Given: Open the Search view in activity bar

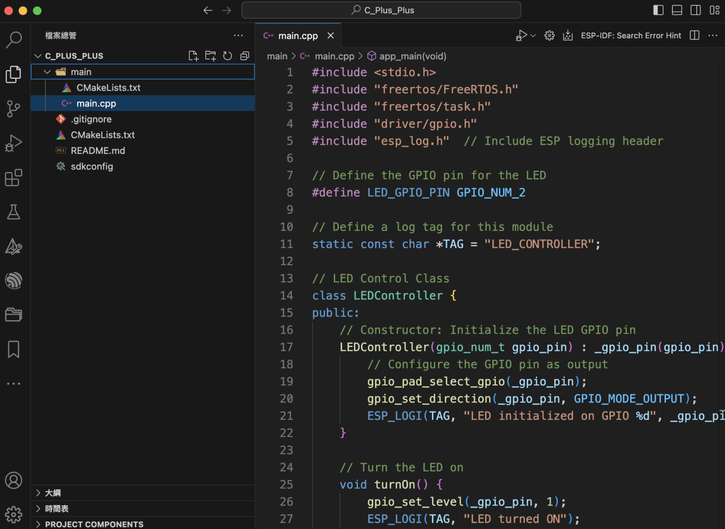Looking at the screenshot, I should tap(14, 40).
